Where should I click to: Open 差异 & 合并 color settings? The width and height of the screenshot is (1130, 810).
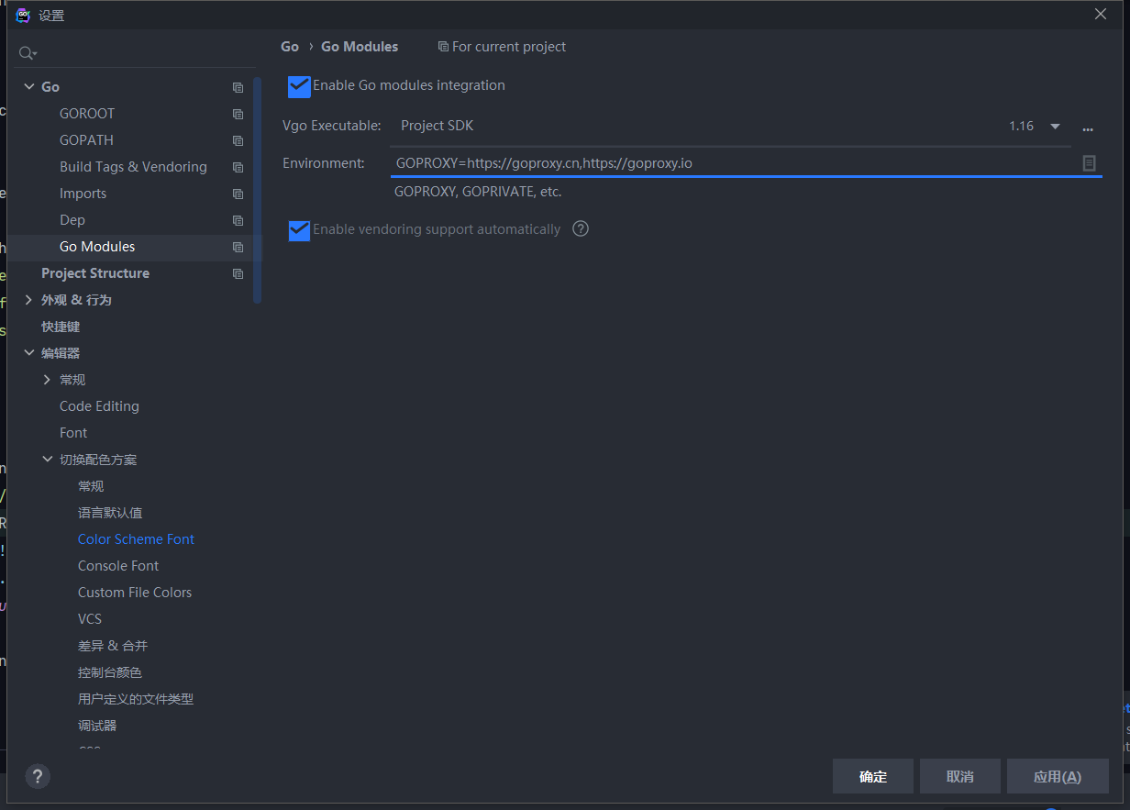[x=113, y=646]
